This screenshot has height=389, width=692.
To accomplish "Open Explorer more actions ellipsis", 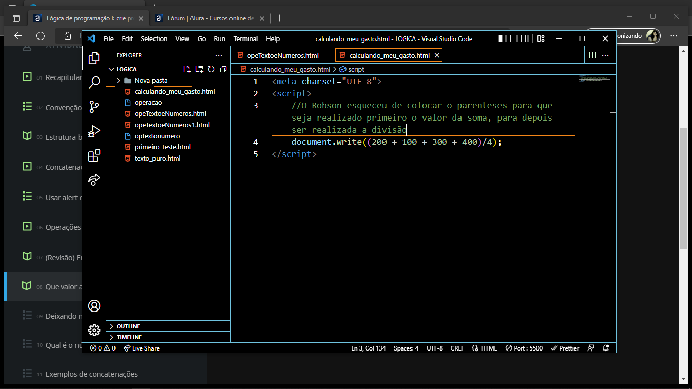I will coord(219,55).
